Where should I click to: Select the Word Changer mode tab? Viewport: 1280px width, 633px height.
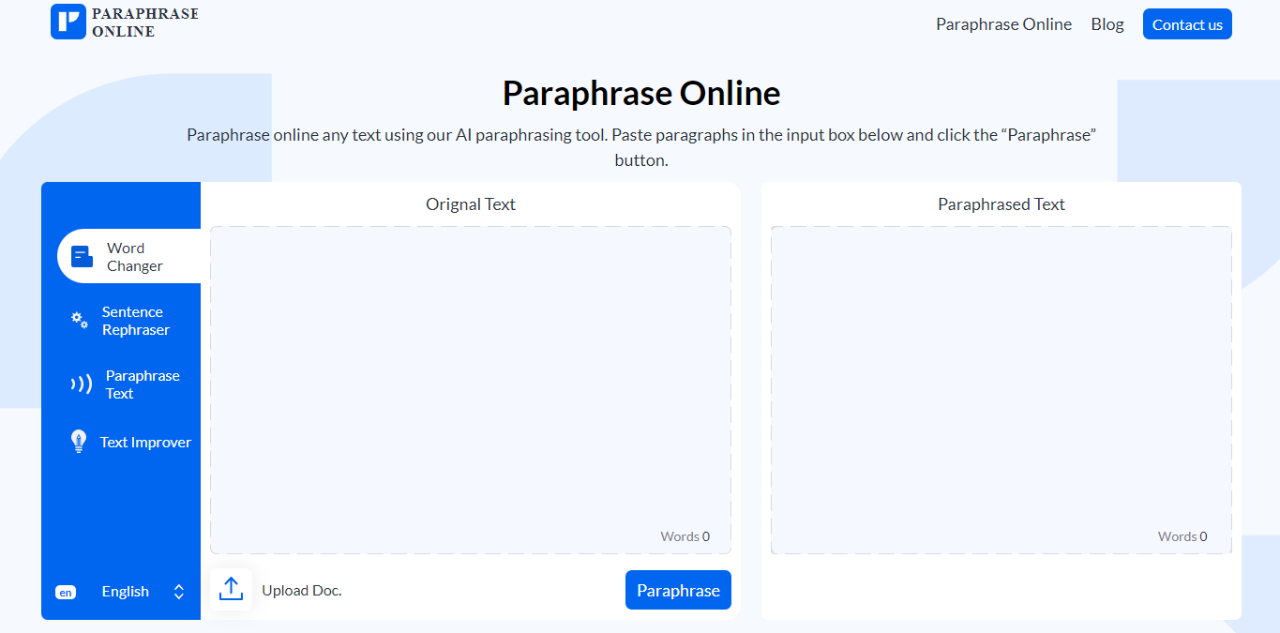click(129, 256)
